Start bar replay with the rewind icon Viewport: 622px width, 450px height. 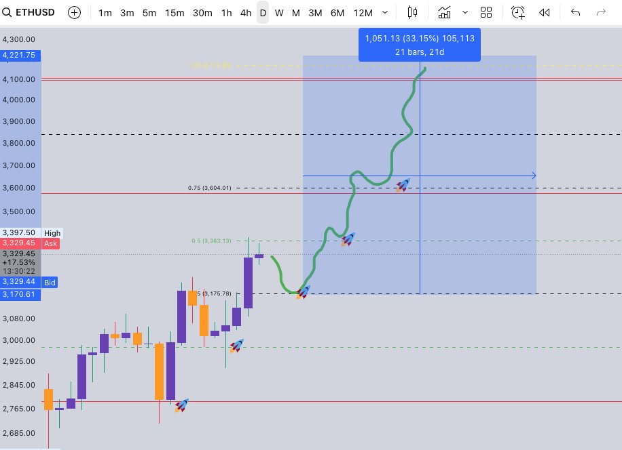tap(545, 13)
